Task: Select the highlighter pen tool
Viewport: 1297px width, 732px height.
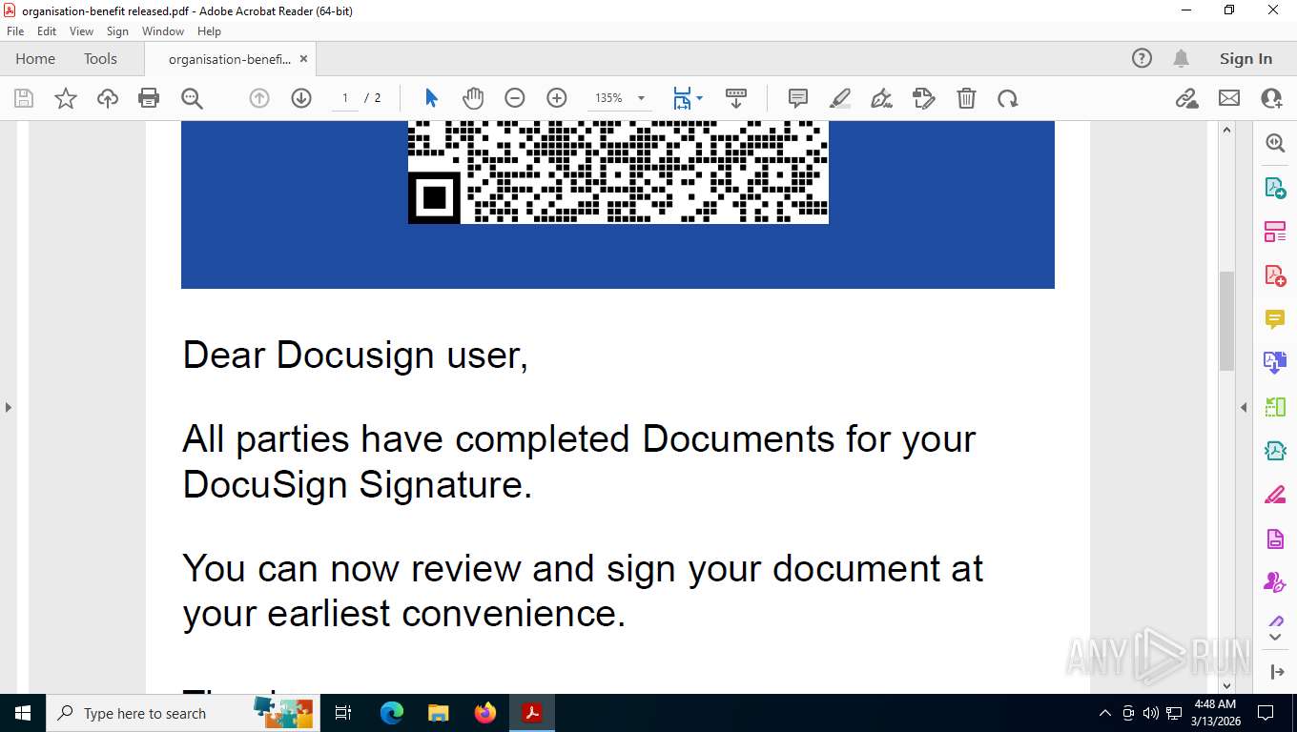Action: (x=840, y=98)
